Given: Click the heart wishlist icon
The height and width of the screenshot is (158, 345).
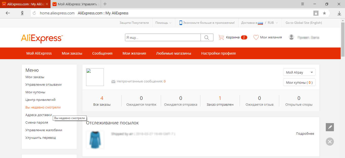Looking at the screenshot, I should click(x=256, y=37).
